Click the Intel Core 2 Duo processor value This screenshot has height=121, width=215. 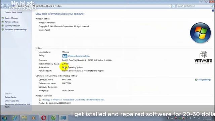pyautogui.click(x=87, y=61)
